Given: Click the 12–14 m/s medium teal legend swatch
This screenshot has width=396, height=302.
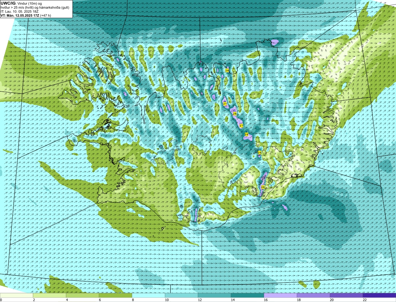Looking at the screenshot, I should pyautogui.click(x=214, y=295).
